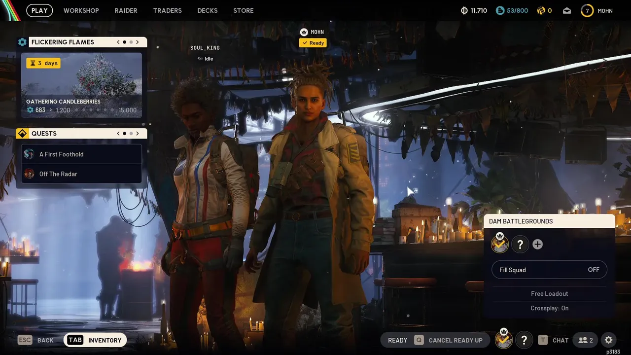Click the SOUL_KING player name

click(205, 48)
